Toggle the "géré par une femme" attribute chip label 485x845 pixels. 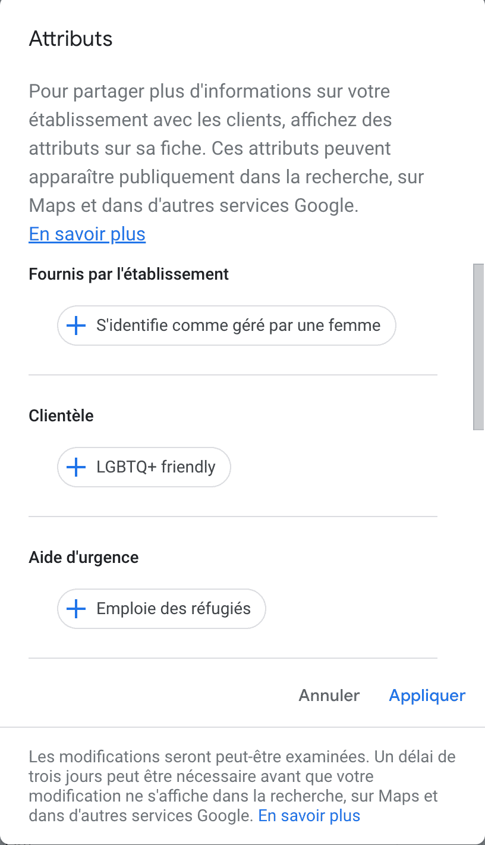click(238, 326)
